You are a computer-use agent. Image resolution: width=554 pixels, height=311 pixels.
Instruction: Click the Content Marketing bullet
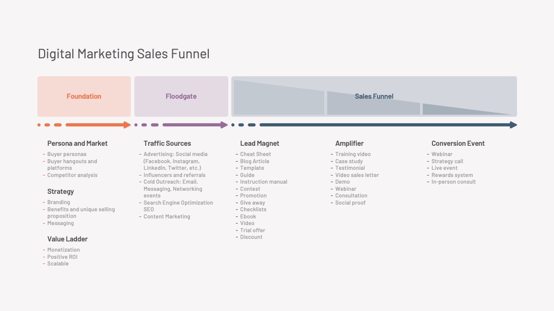point(167,216)
